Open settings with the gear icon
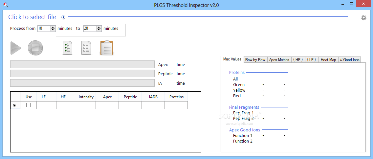This screenshot has height=159, width=373. (364, 18)
